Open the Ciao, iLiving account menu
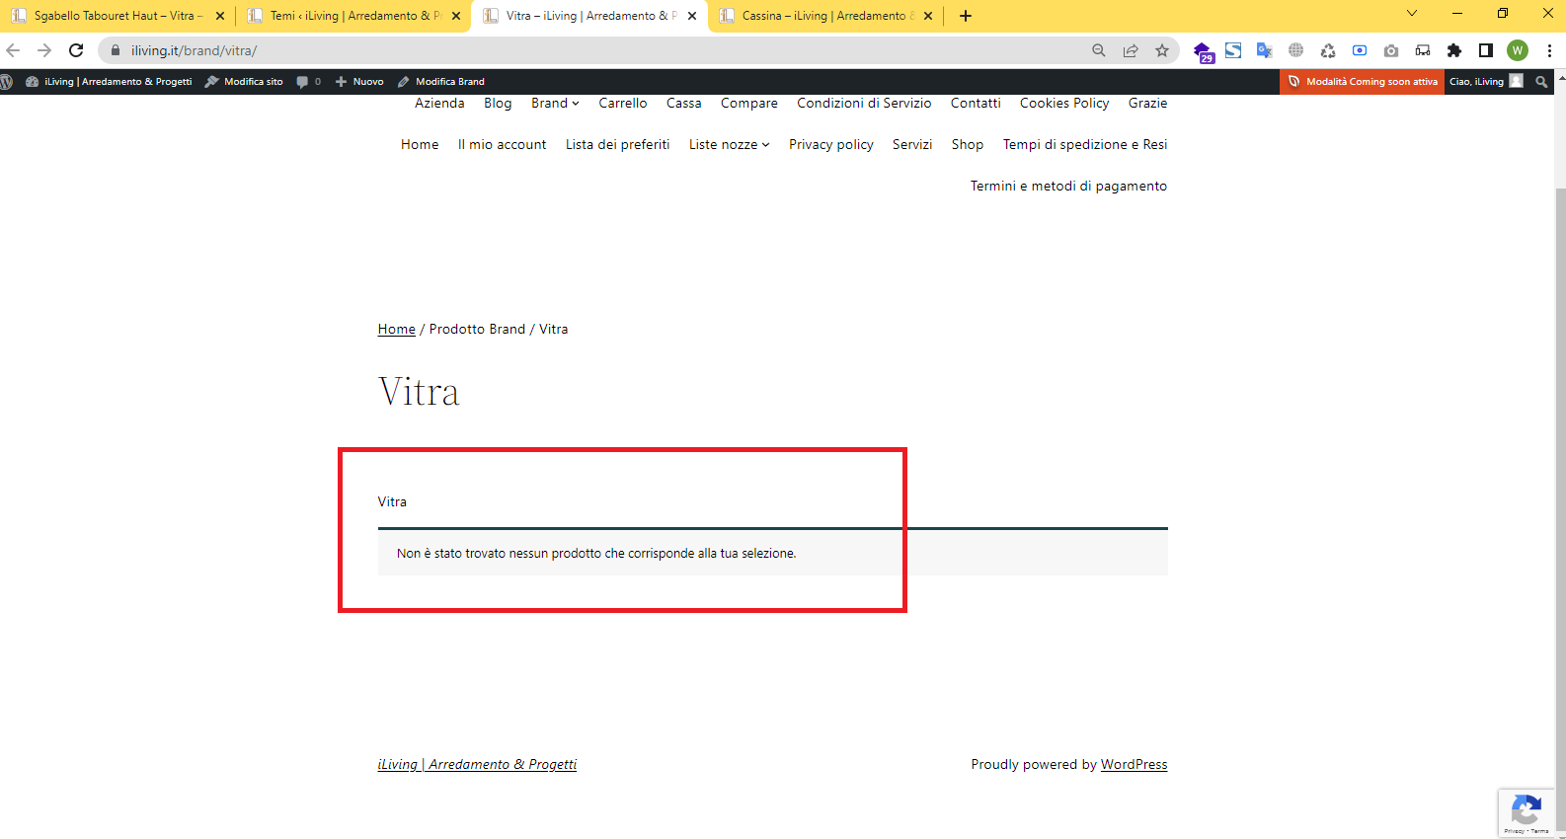 (1486, 82)
